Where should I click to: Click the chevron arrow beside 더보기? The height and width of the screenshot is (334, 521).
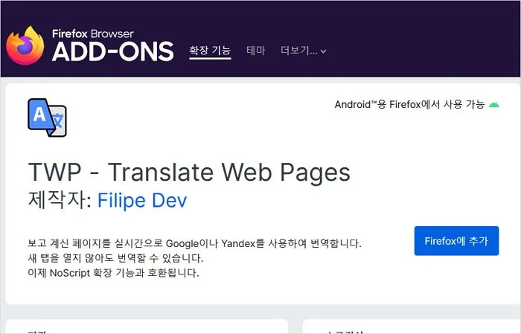coord(323,51)
